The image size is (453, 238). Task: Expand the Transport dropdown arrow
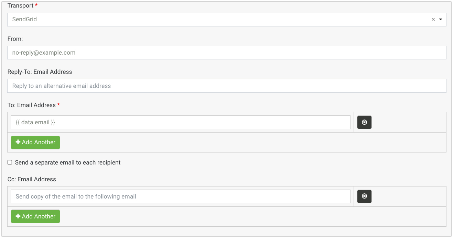pos(441,20)
